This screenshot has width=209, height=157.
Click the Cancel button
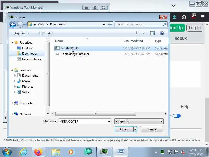coord(152,129)
